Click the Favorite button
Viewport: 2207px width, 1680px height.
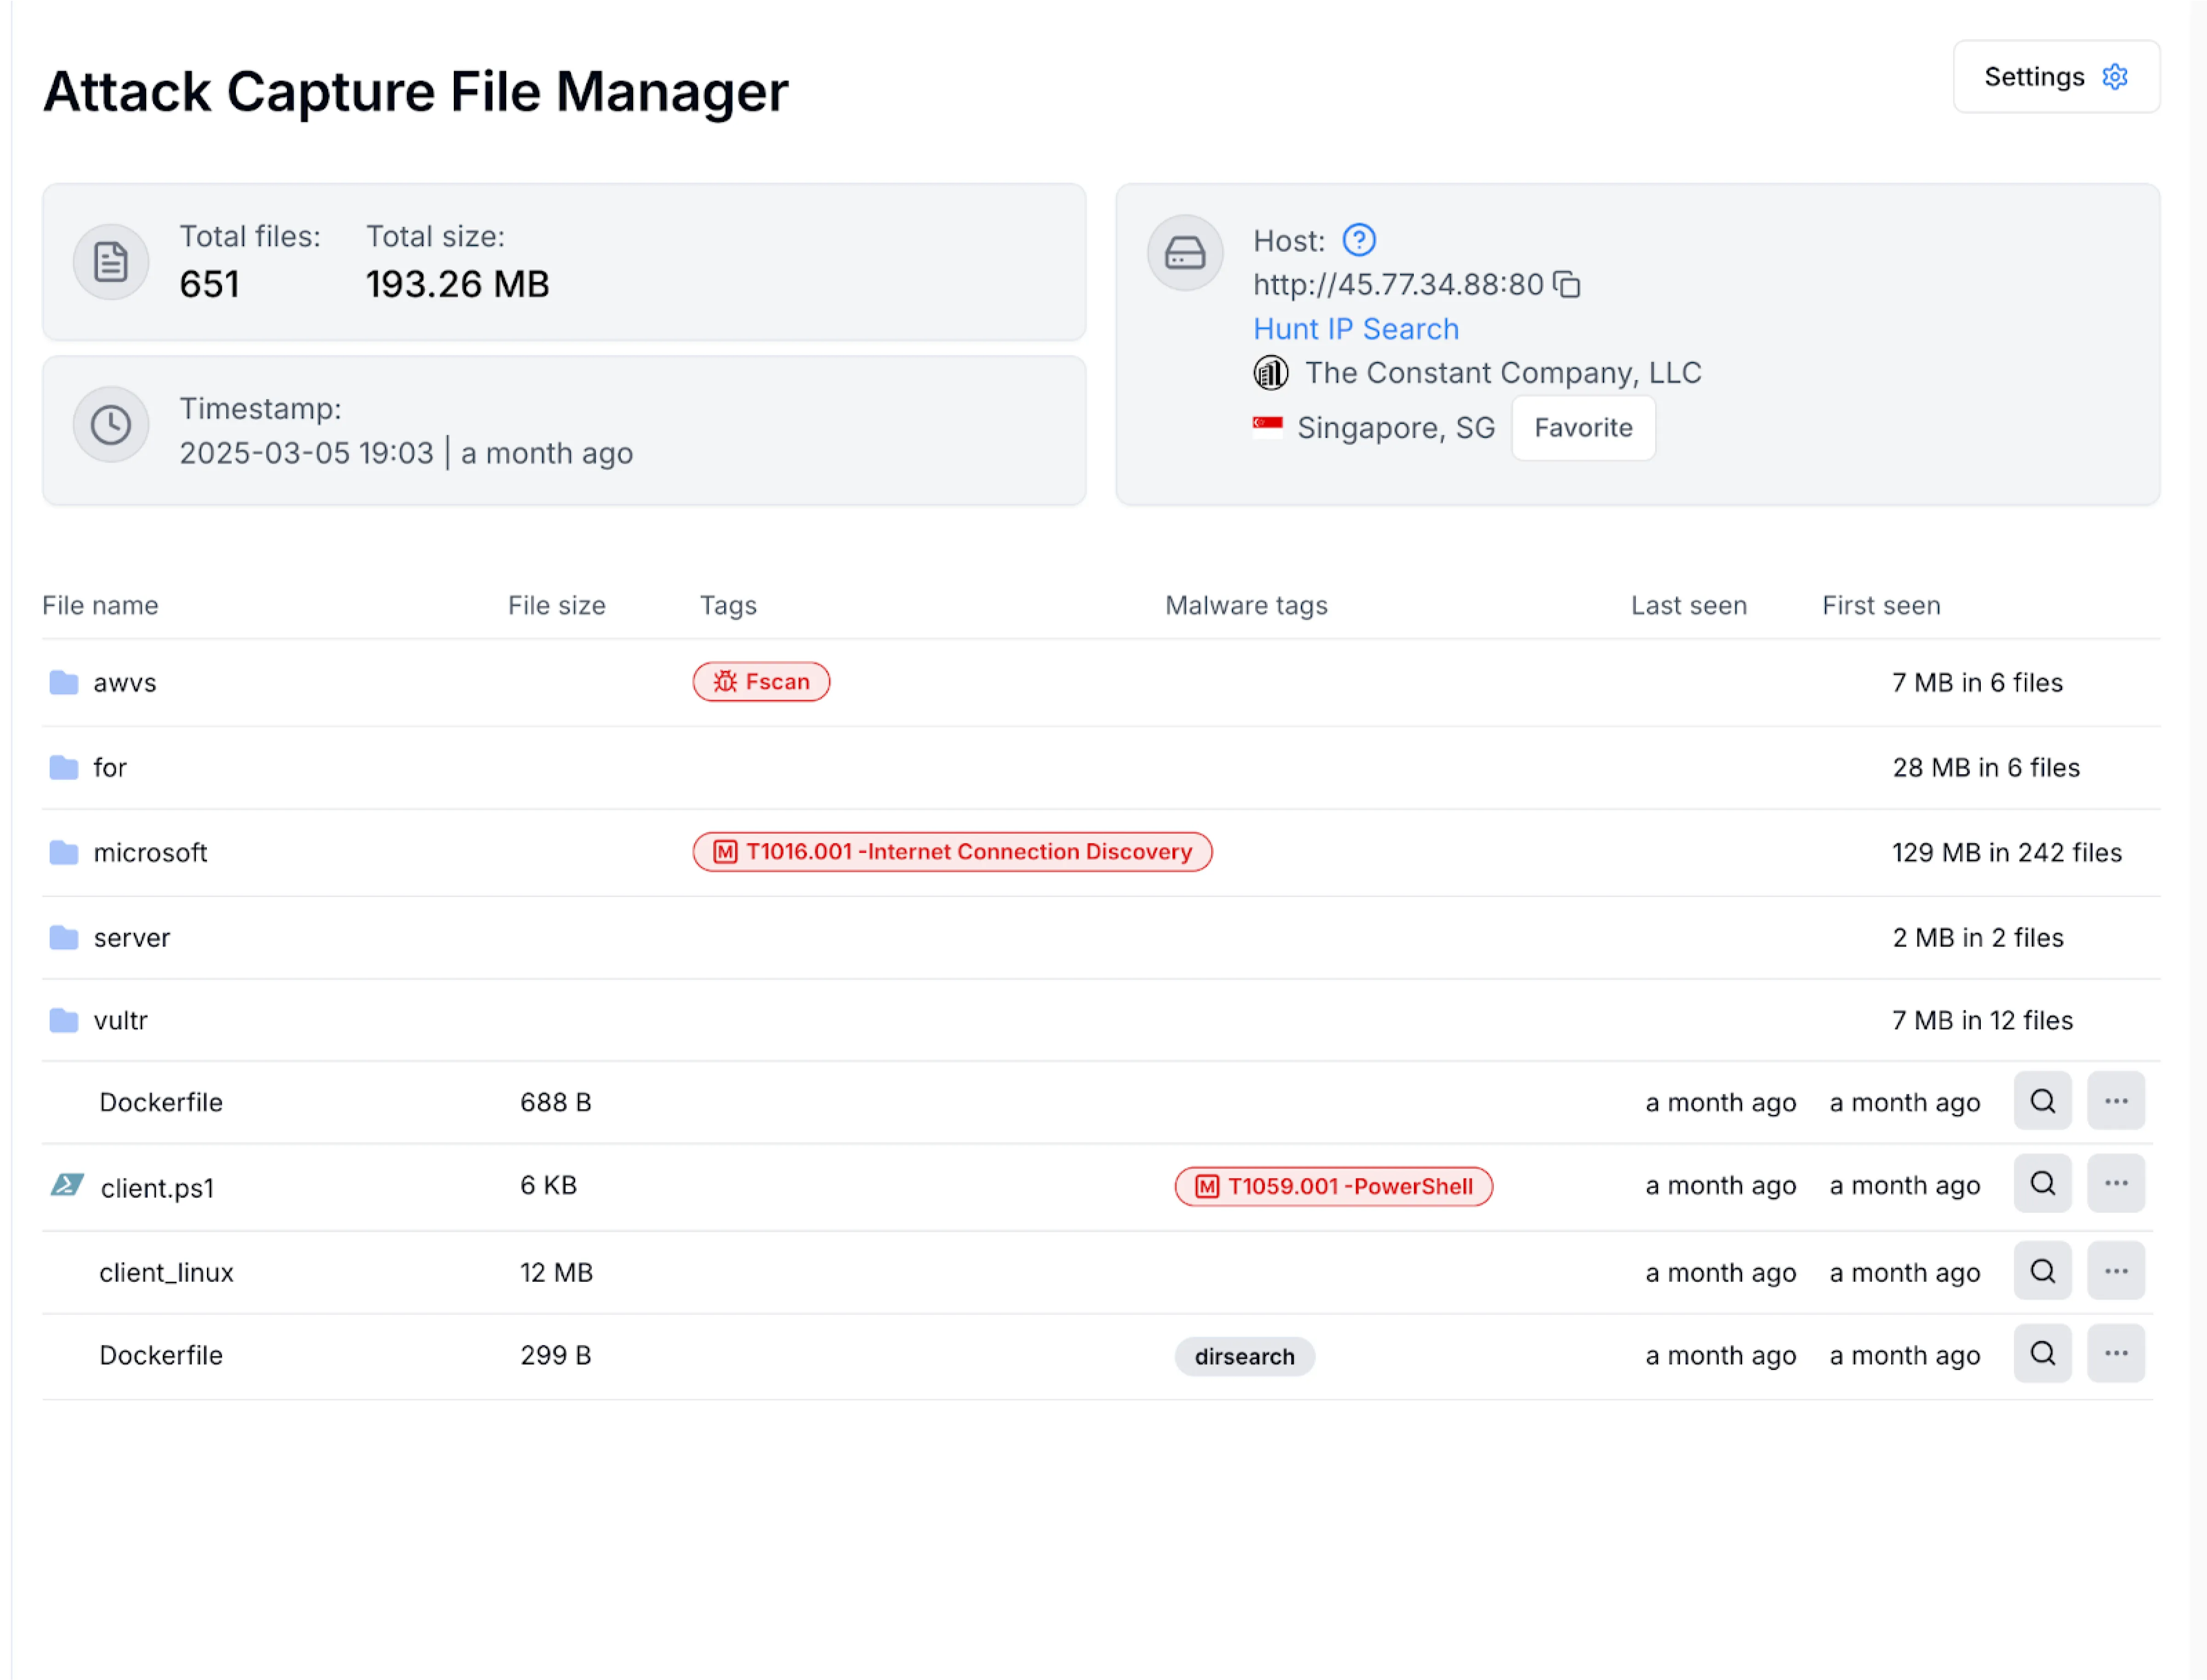click(x=1583, y=428)
